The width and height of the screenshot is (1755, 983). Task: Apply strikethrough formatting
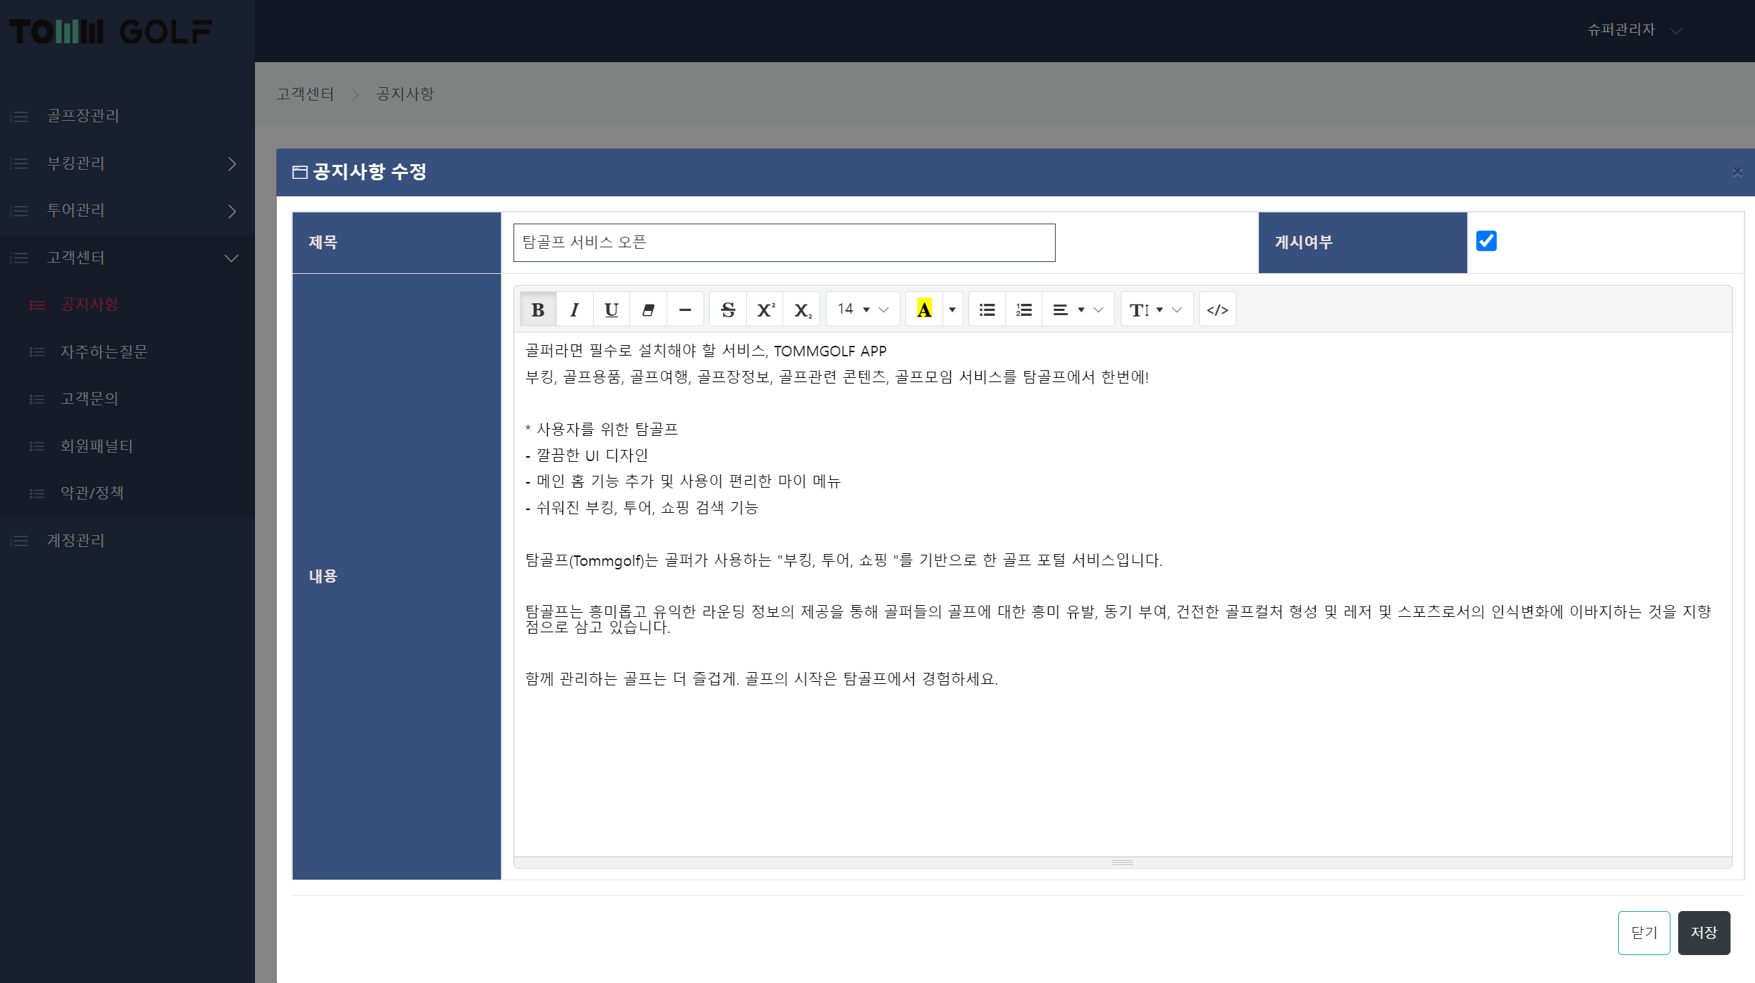728,310
